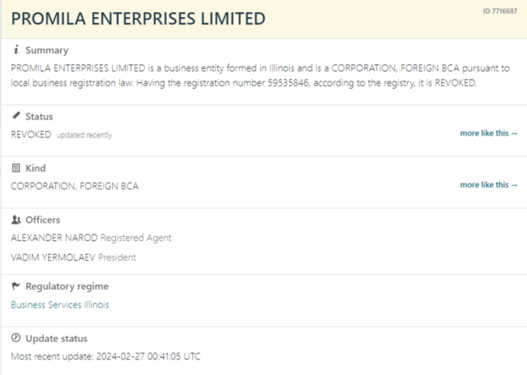Click the REVOKED status value
527x375 pixels.
point(31,135)
